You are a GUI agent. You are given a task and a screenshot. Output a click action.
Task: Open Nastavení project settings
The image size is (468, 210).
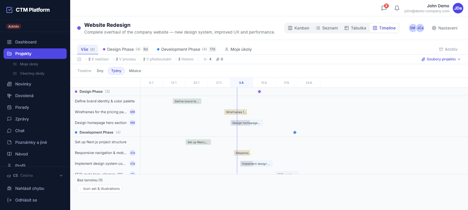point(445,28)
